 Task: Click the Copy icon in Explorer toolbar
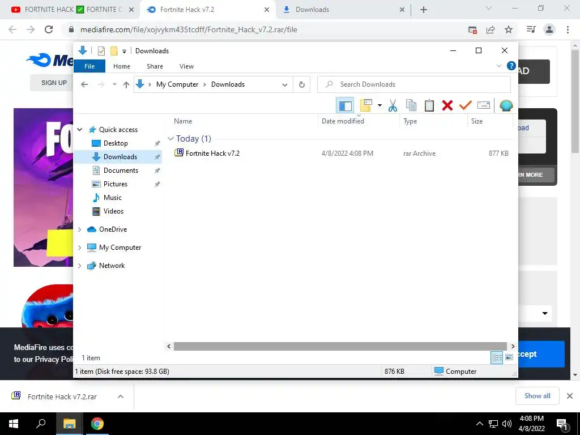coord(411,106)
